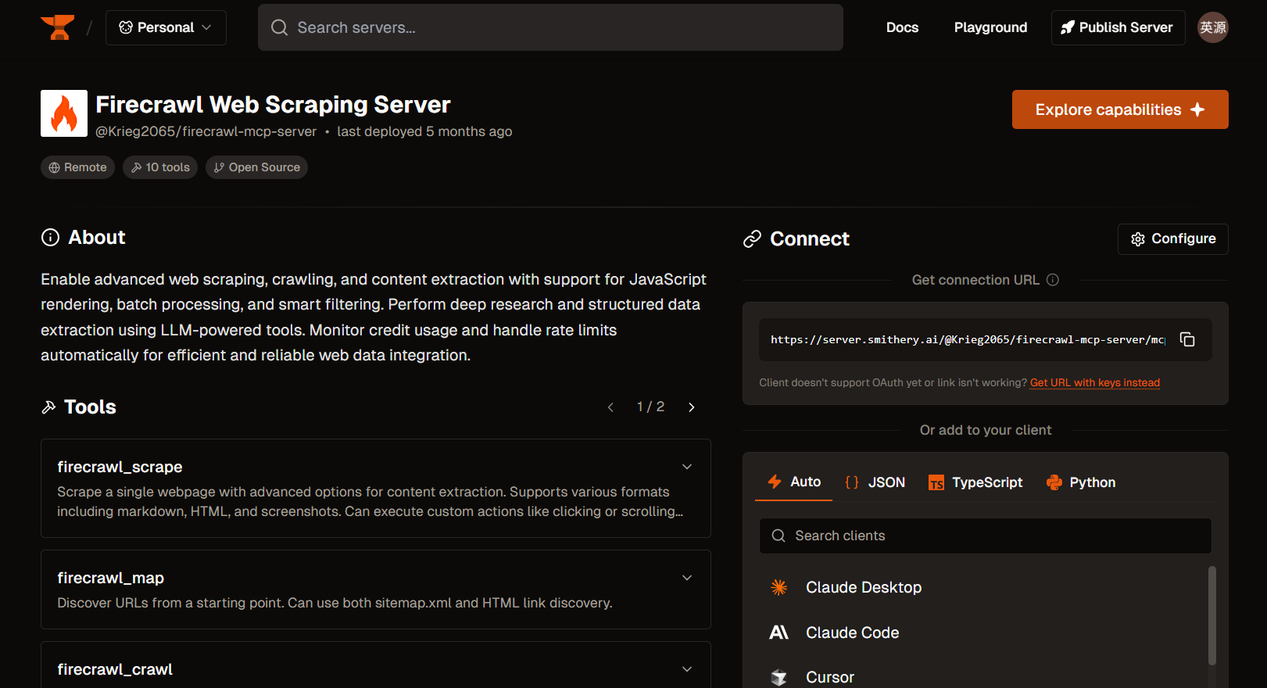This screenshot has height=688, width=1267.
Task: Open the Docs page
Action: tap(902, 27)
